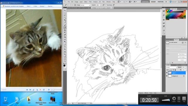Open the Anzeige dropdown in Photo Gallery
The height and width of the screenshot is (106, 188).
pyautogui.click(x=42, y=6)
